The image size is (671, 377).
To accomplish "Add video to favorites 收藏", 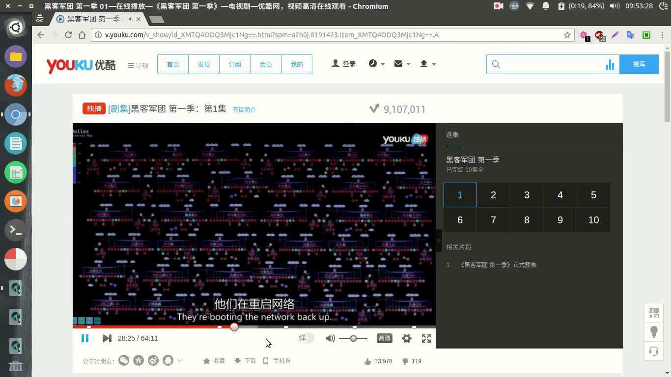I will [214, 361].
